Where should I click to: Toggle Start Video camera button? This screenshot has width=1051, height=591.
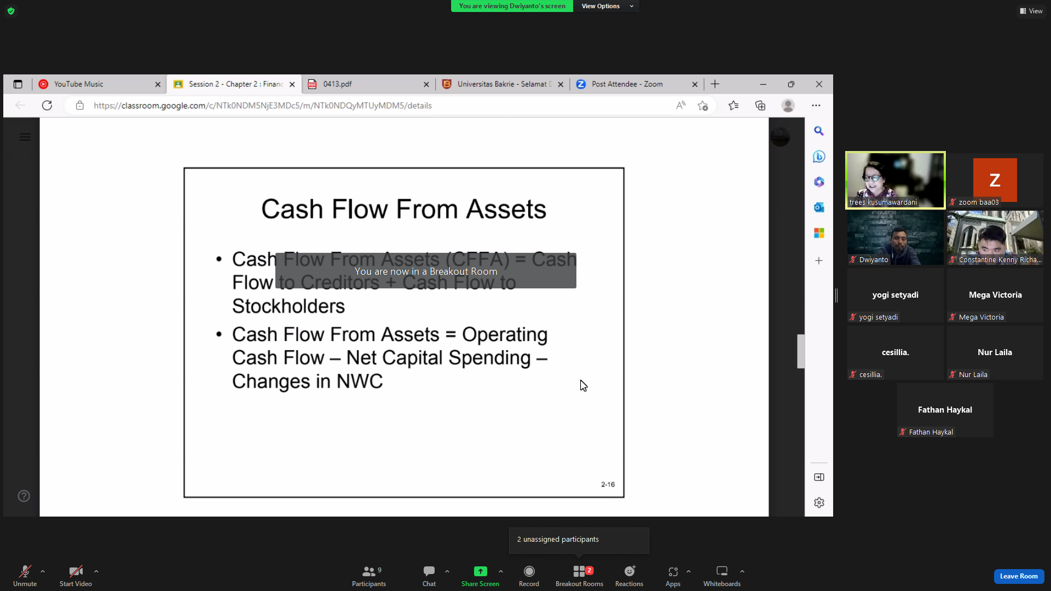(x=76, y=576)
